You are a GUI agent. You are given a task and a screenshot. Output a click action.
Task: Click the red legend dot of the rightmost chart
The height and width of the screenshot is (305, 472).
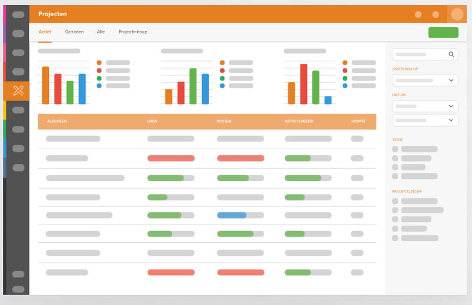click(345, 70)
